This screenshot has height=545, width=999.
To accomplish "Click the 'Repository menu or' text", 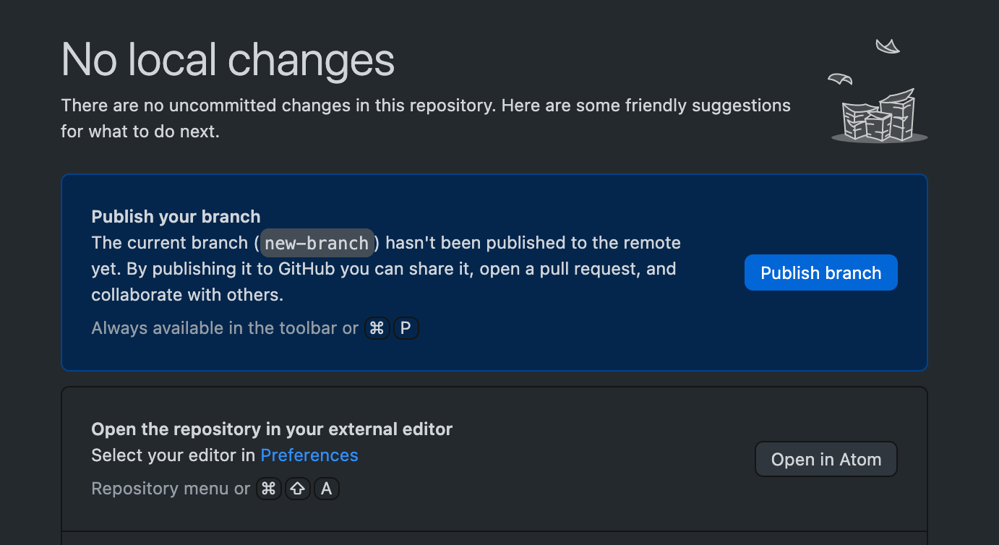I will (x=171, y=489).
